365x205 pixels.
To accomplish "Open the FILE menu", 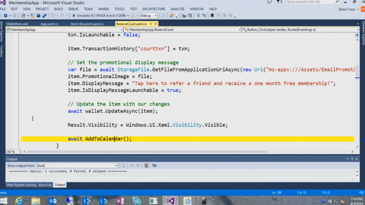I will click(3, 9).
